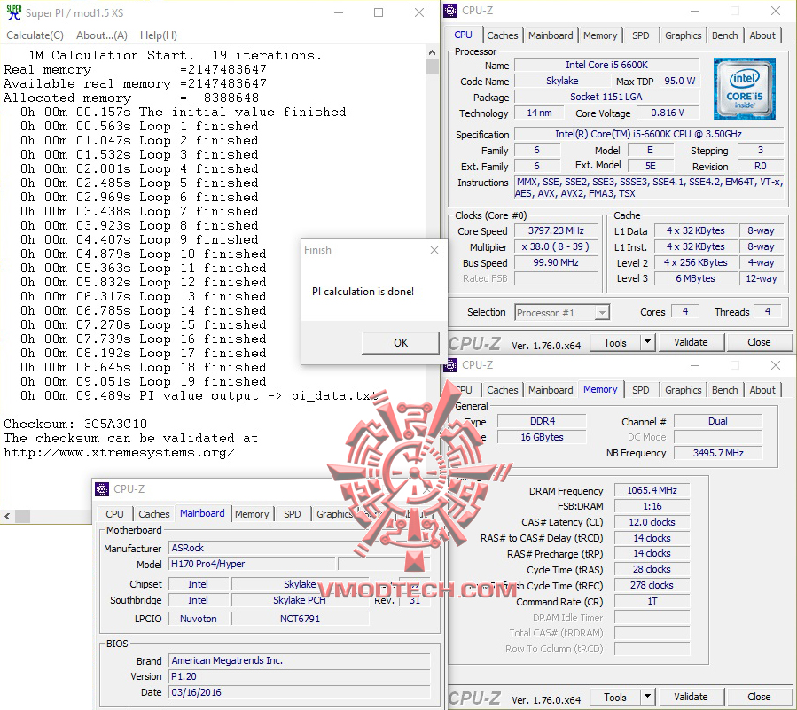The width and height of the screenshot is (797, 710).
Task: Click Super PI vertical scrollbar up arrow
Action: (x=432, y=52)
